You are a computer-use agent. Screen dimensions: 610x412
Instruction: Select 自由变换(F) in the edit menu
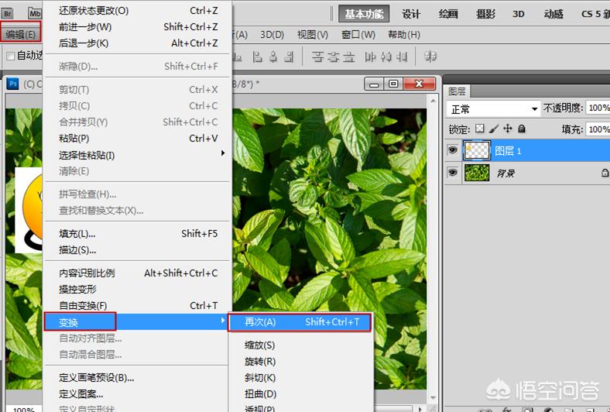pos(138,306)
